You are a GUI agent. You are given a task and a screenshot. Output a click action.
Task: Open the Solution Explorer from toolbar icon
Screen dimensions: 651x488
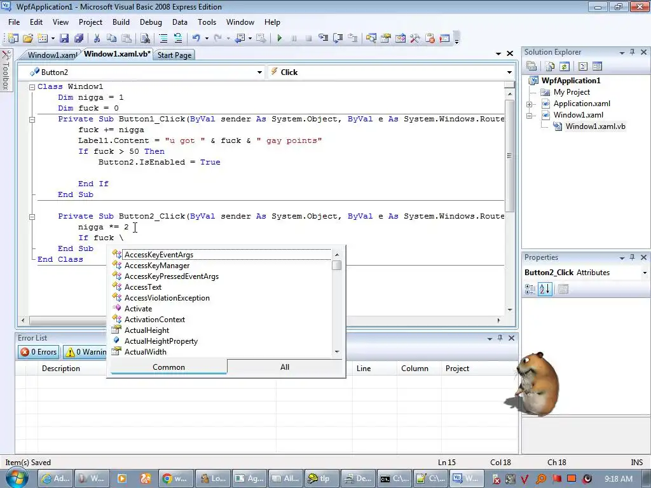tap(371, 38)
